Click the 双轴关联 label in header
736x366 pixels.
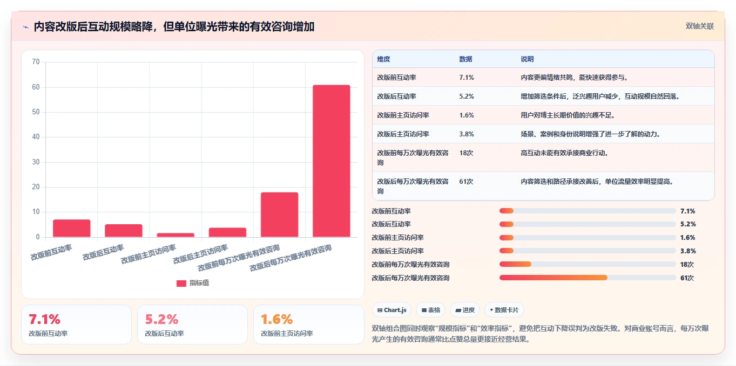(x=700, y=26)
